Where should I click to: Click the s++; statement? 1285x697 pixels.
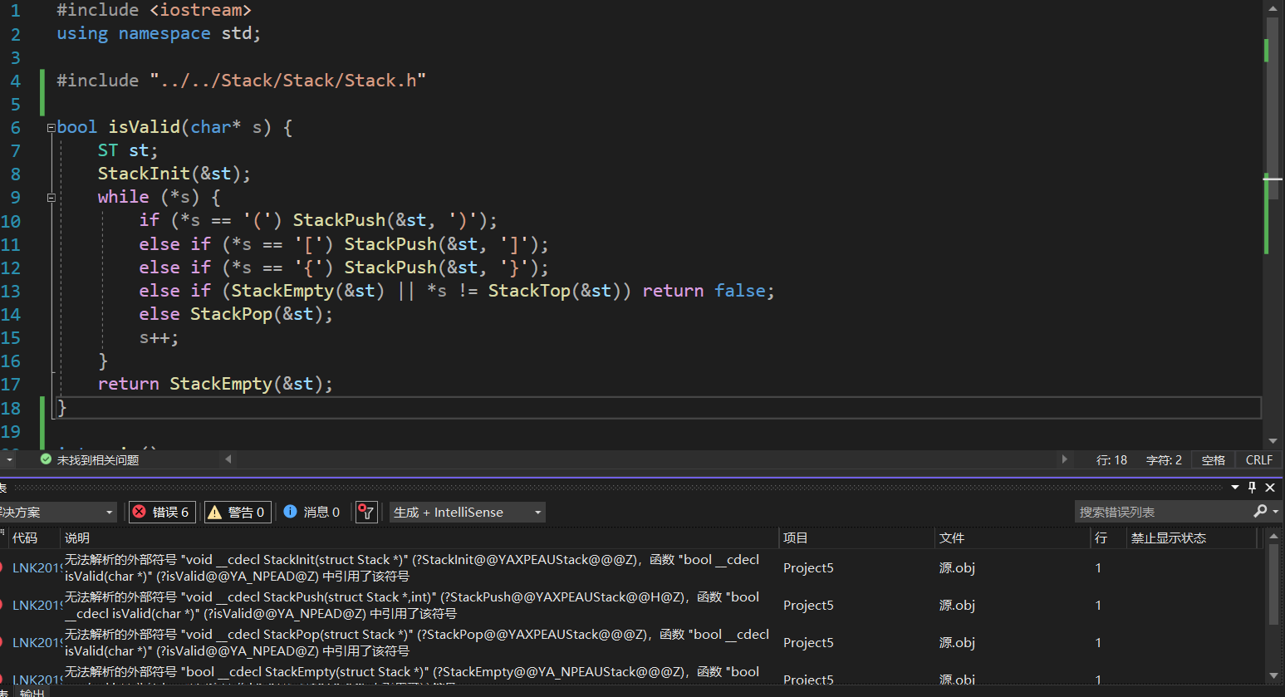[159, 337]
